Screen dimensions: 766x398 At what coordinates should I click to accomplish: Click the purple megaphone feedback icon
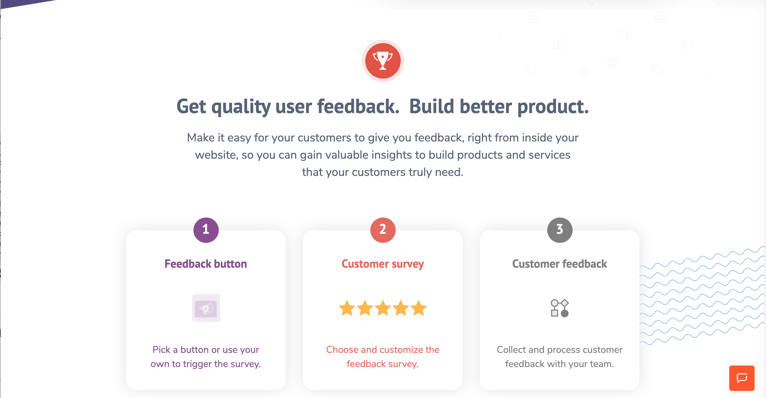[x=206, y=308]
